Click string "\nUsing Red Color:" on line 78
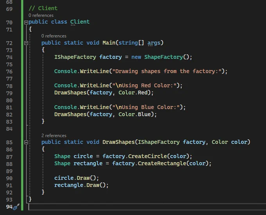Screen dimensions: 266x215 pyautogui.click(x=144, y=85)
